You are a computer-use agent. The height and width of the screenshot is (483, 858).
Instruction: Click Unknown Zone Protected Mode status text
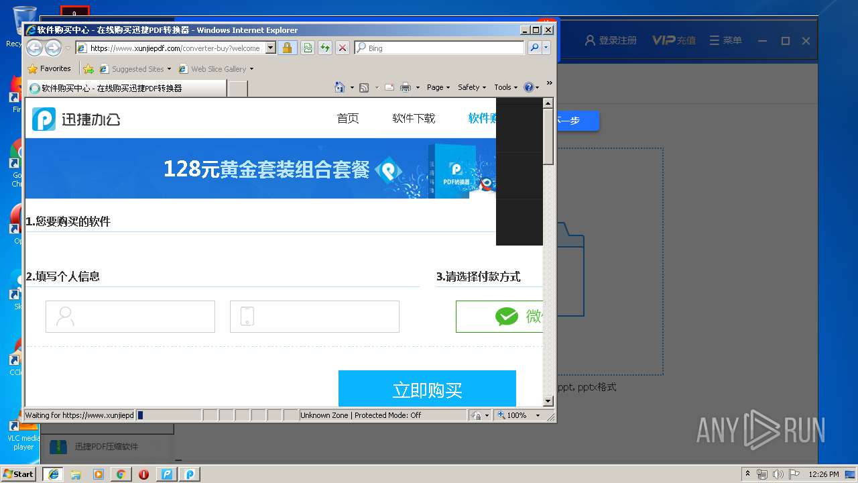[x=361, y=415]
